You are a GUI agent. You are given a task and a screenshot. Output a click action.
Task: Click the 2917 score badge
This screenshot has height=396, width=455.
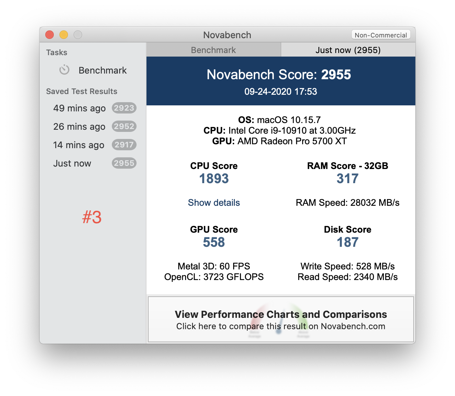coord(124,145)
